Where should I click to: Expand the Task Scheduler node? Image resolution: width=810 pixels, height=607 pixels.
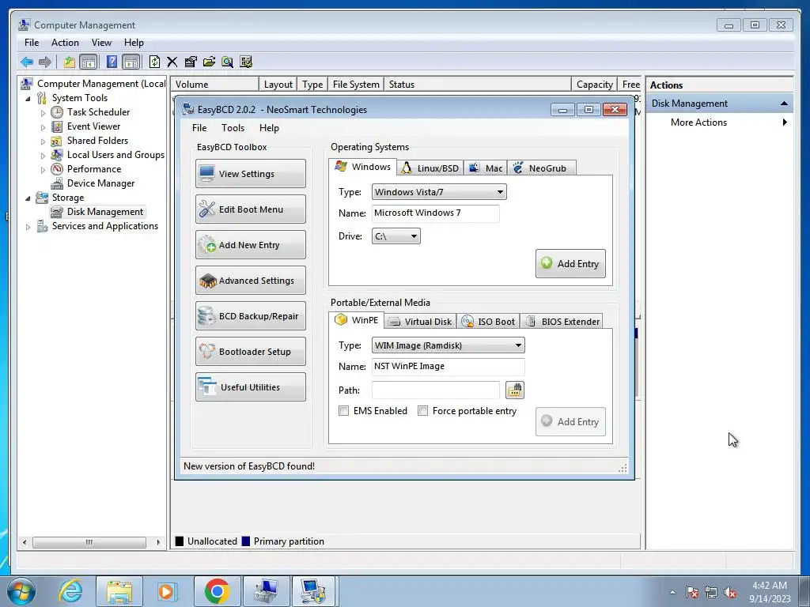tap(43, 112)
